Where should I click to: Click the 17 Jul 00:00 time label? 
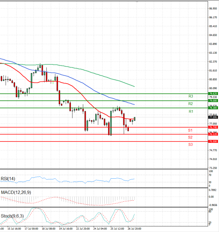(x=31, y=229)
